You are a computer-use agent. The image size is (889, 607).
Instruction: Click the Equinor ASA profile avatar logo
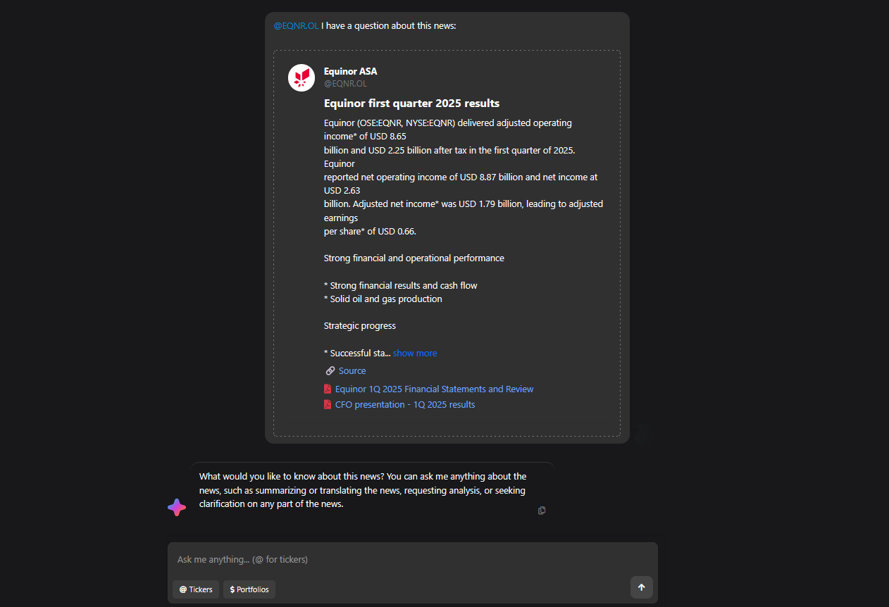pyautogui.click(x=301, y=77)
